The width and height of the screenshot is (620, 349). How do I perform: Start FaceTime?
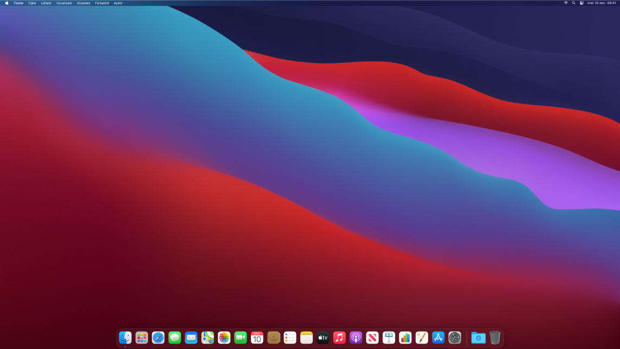click(x=240, y=338)
